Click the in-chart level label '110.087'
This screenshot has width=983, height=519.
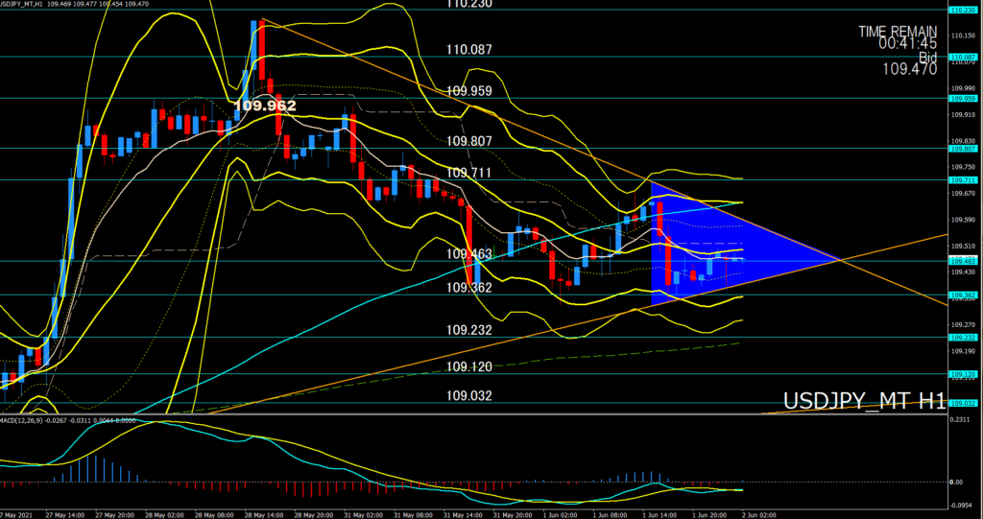[468, 50]
